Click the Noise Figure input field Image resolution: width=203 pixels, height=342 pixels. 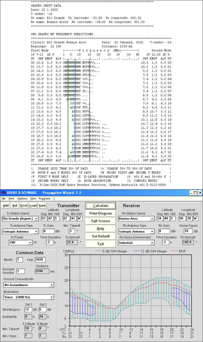(x=188, y=231)
